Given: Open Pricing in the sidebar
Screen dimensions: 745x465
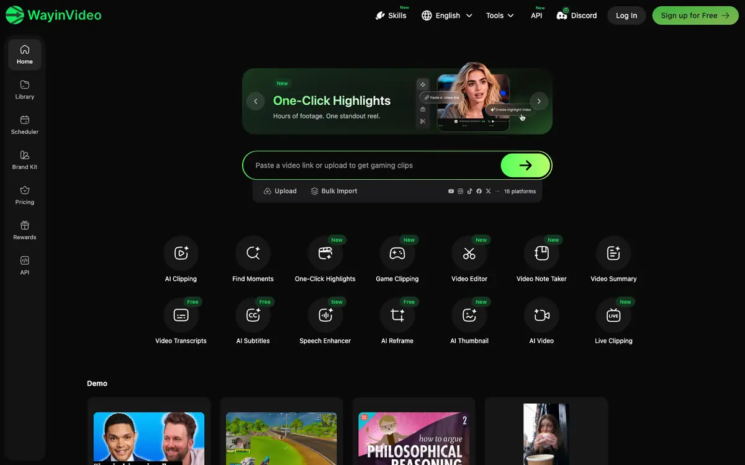Looking at the screenshot, I should click(25, 195).
